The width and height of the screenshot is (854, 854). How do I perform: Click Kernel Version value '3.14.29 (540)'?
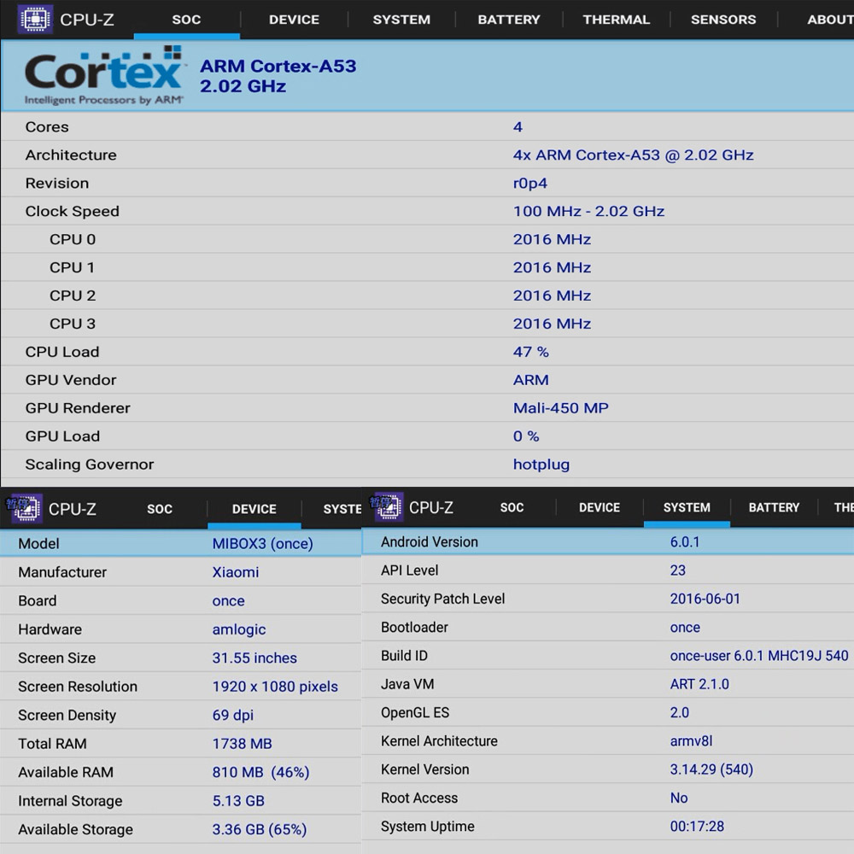click(x=711, y=769)
